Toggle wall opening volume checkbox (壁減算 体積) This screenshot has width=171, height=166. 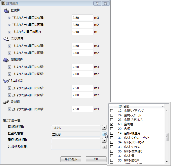coord(9,18)
